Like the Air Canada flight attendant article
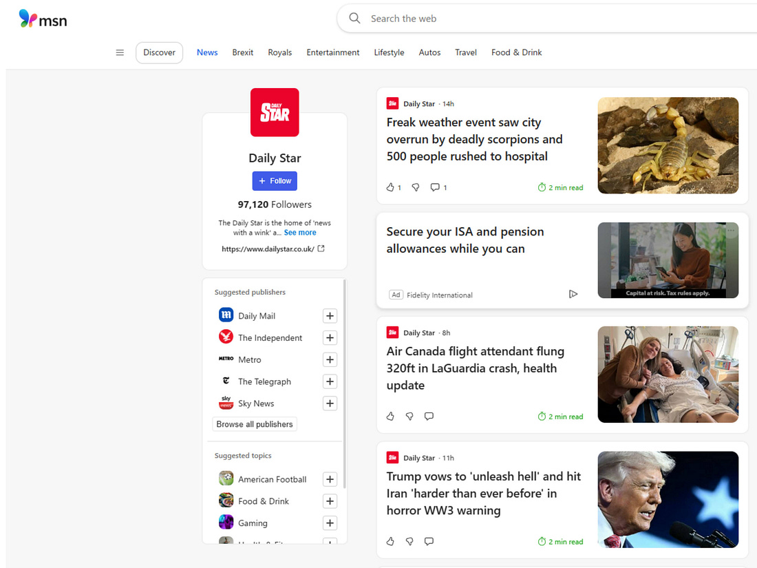 tap(390, 417)
